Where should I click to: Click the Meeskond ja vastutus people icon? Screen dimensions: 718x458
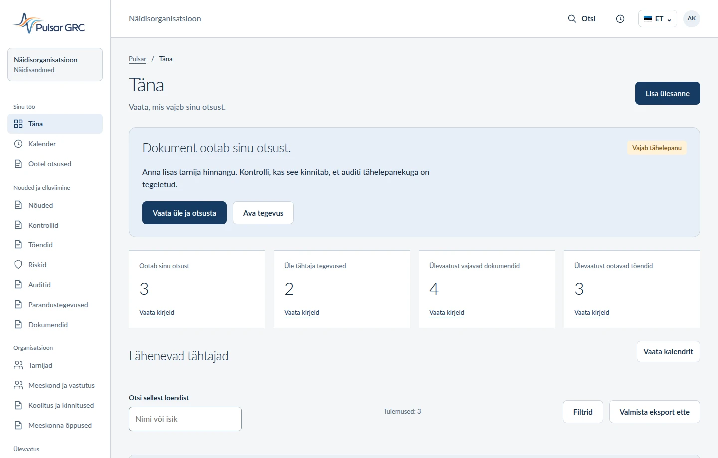tap(18, 385)
